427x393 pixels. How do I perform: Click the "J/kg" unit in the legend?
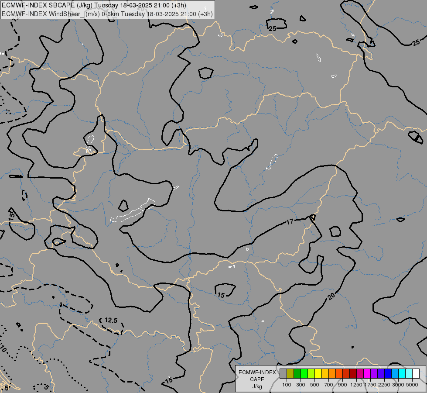point(257,387)
